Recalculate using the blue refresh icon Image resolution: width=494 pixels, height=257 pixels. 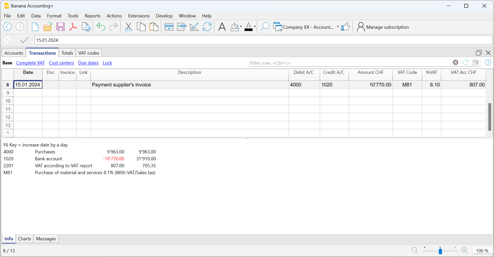coord(207,27)
